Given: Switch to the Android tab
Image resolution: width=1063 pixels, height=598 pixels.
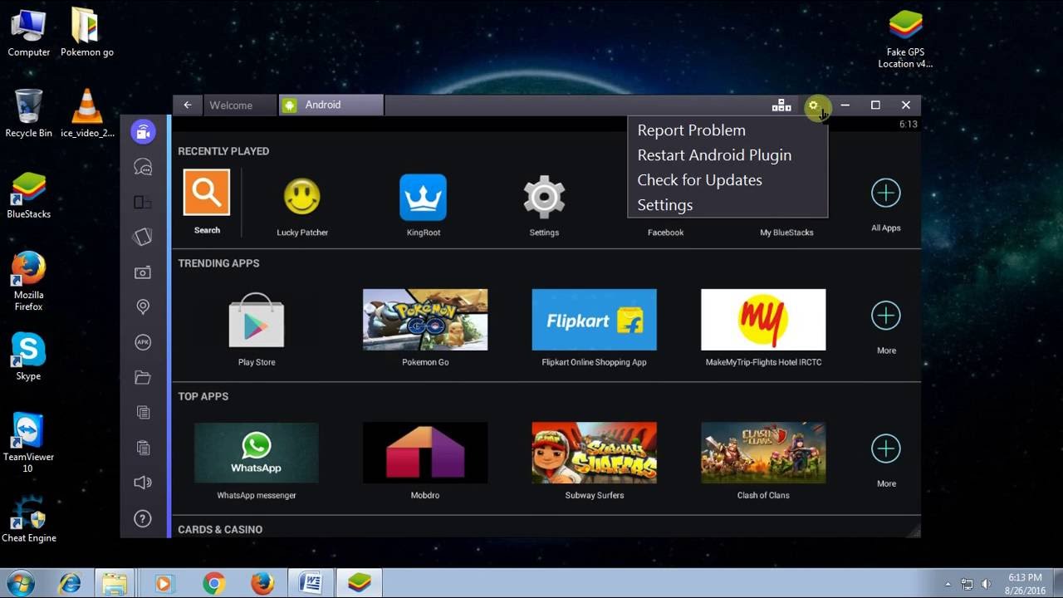Looking at the screenshot, I should (x=331, y=105).
